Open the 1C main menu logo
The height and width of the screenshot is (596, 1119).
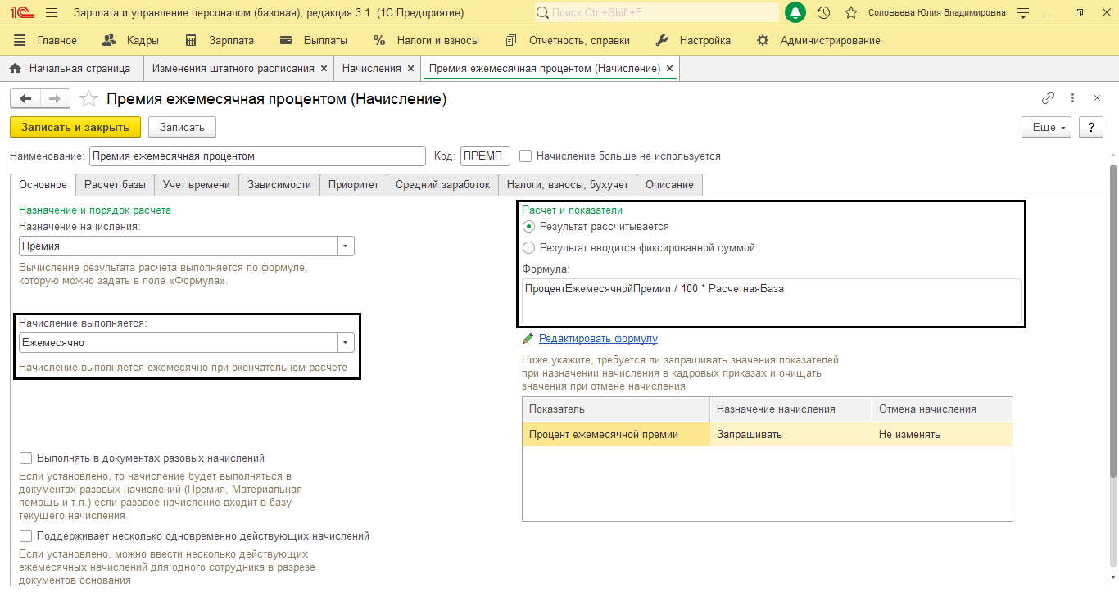pyautogui.click(x=22, y=13)
